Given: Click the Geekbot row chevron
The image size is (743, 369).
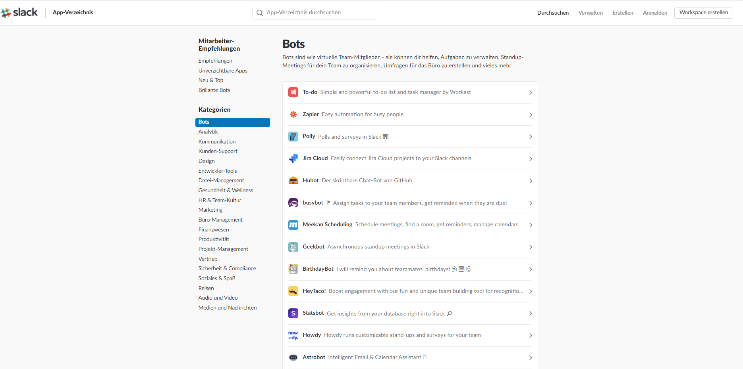Looking at the screenshot, I should click(531, 247).
